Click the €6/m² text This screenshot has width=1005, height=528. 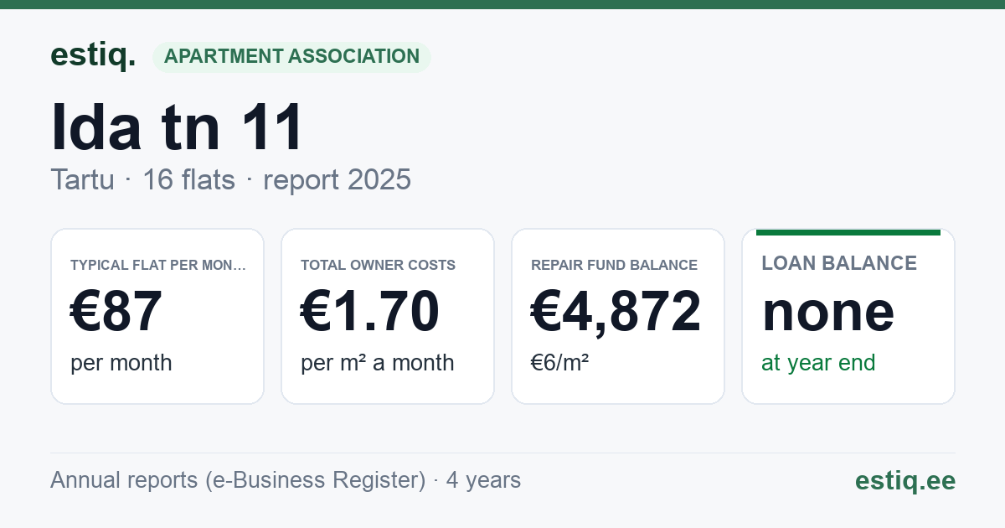pyautogui.click(x=559, y=363)
